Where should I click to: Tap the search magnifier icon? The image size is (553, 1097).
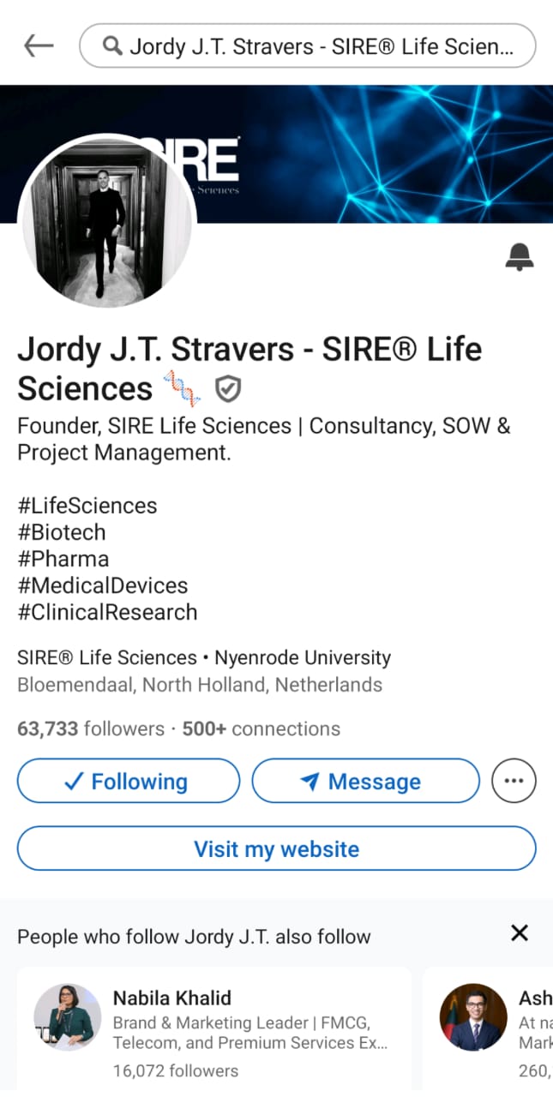[111, 46]
